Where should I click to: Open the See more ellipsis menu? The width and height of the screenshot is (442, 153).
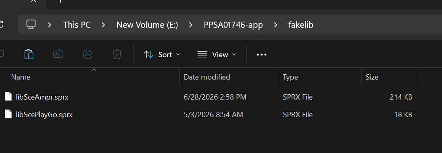261,55
